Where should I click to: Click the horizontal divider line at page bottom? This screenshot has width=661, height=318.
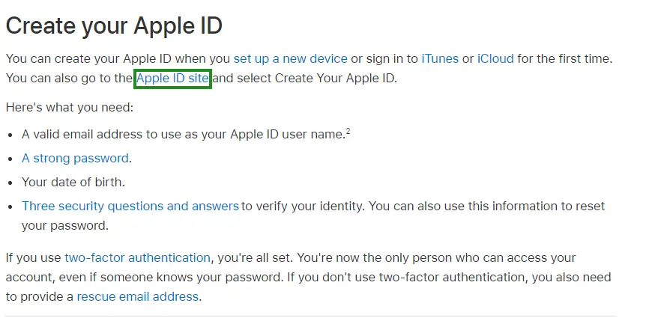(311, 316)
